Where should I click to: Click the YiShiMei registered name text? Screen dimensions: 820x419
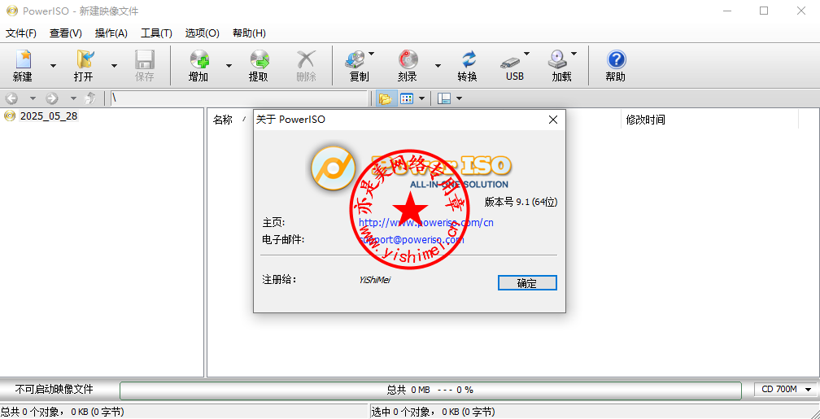[x=375, y=280]
